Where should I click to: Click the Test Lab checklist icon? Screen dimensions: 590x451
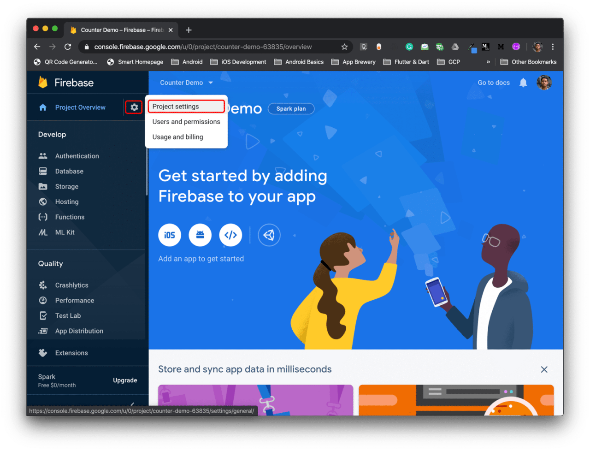(x=43, y=315)
